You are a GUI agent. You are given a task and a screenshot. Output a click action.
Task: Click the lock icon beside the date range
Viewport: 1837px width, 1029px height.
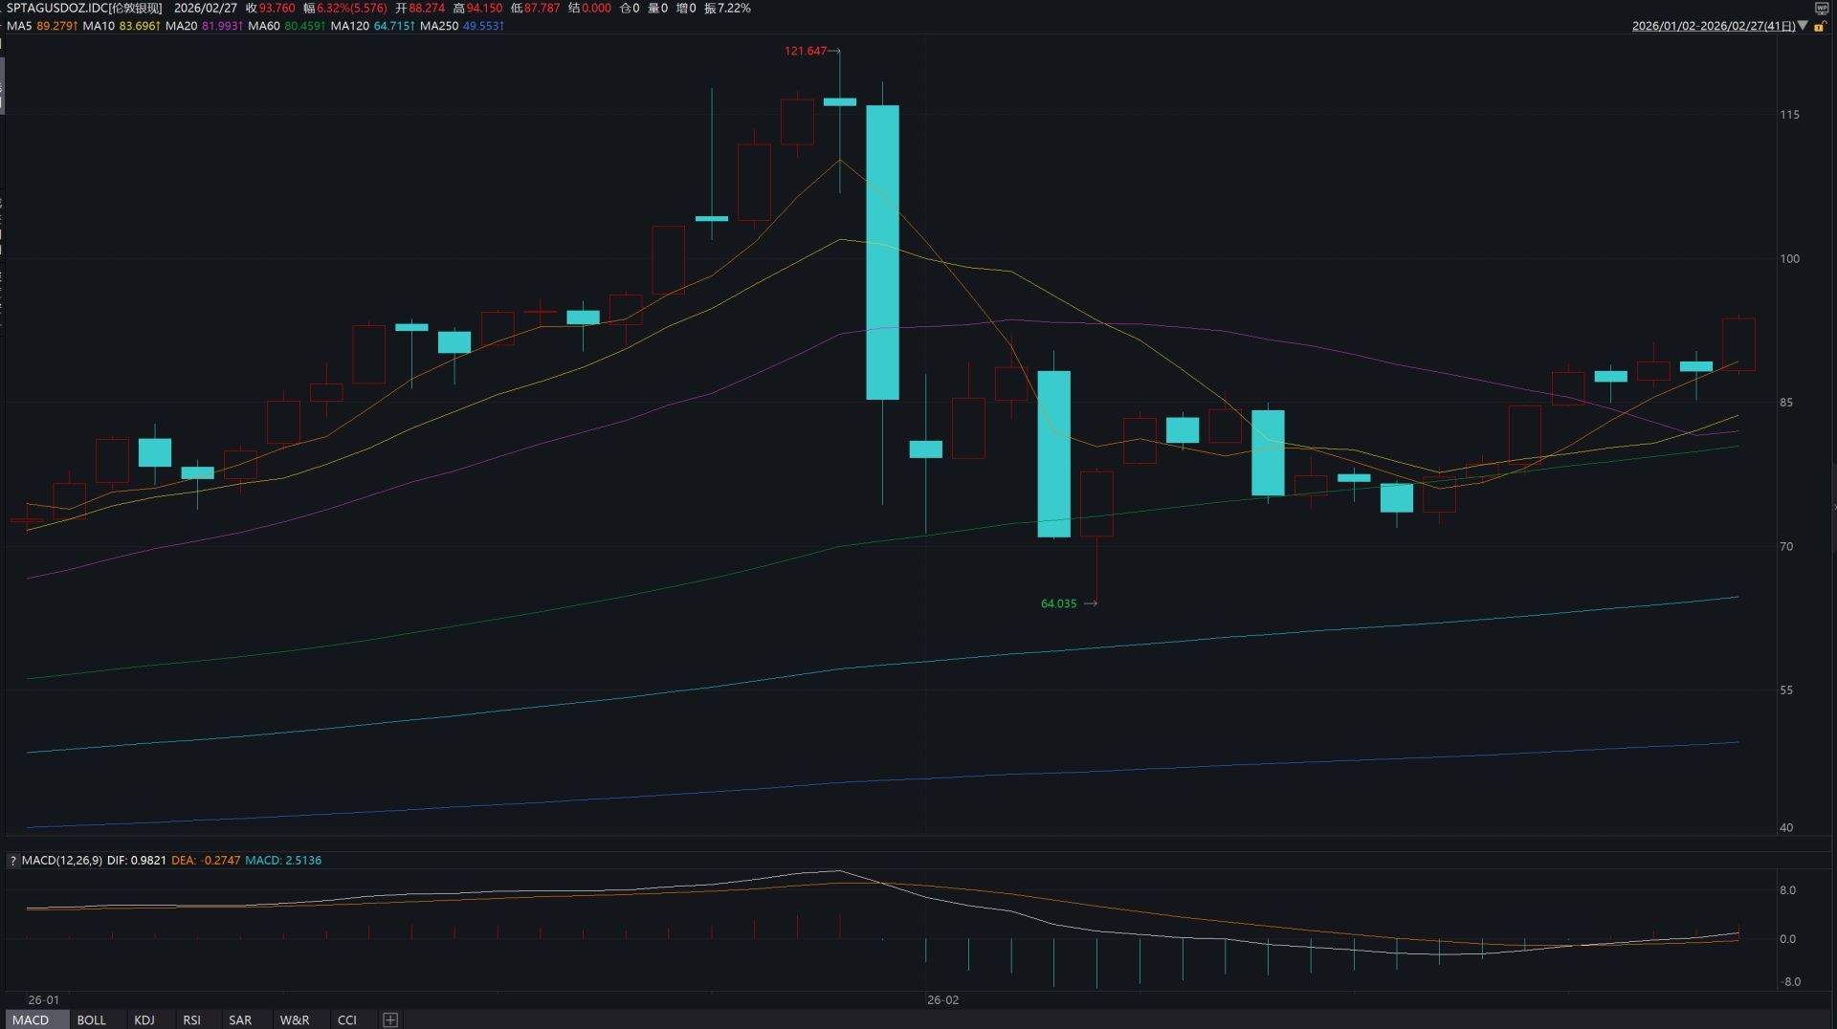[1821, 27]
